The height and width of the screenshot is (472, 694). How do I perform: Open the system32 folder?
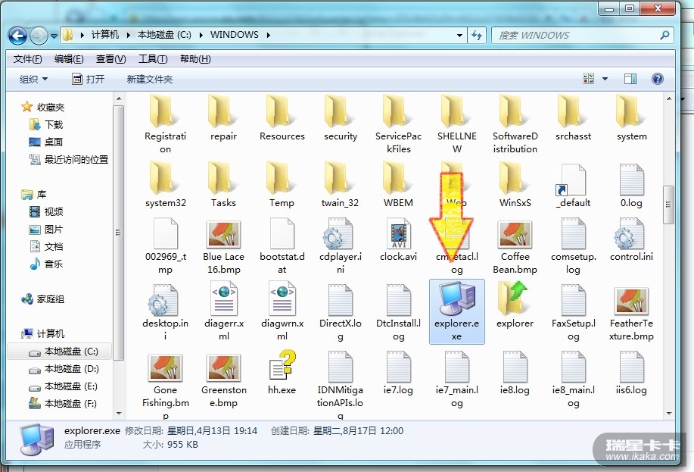166,185
